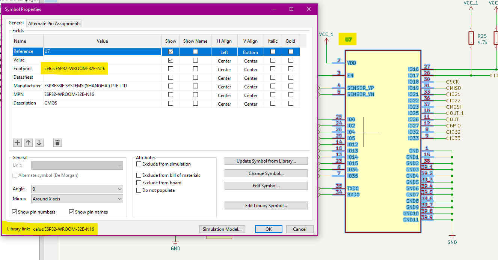The height and width of the screenshot is (260, 498).
Task: Toggle the Show checkbox for the Footprint field
Action: 171,69
